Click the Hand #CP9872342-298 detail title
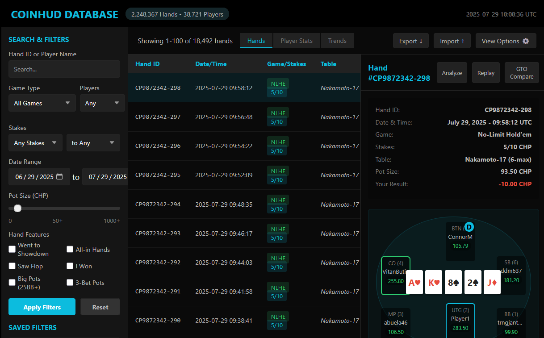Image resolution: width=544 pixels, height=338 pixels. coord(399,73)
